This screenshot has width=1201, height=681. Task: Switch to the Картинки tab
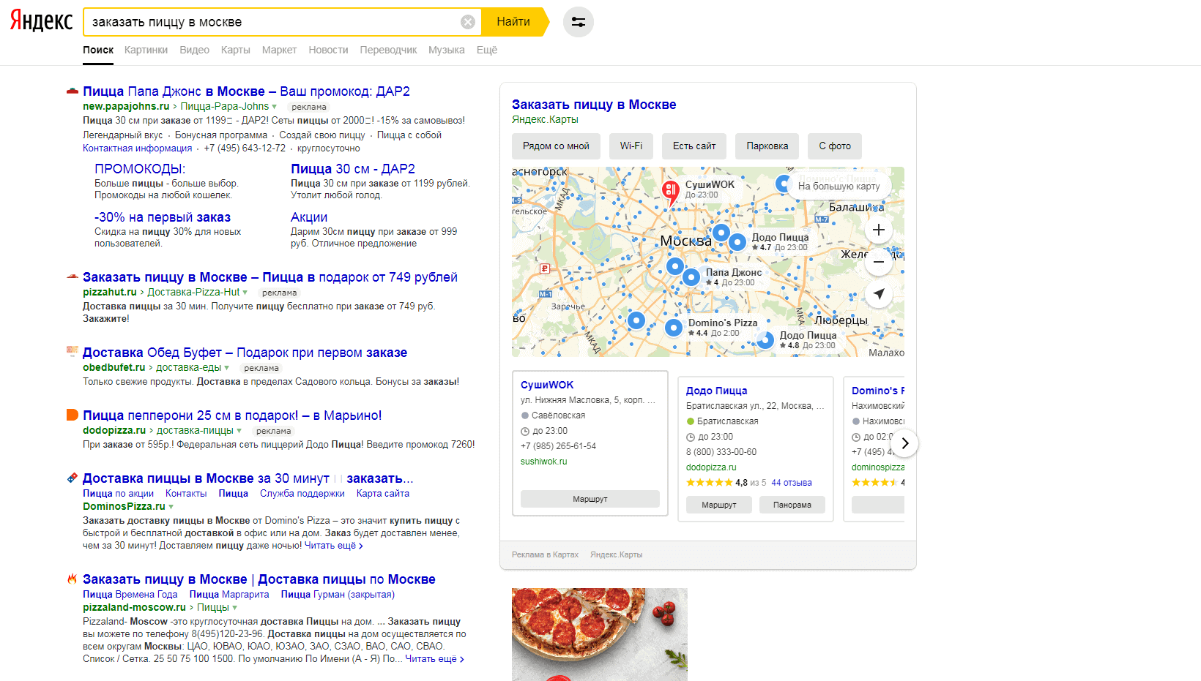pyautogui.click(x=146, y=50)
